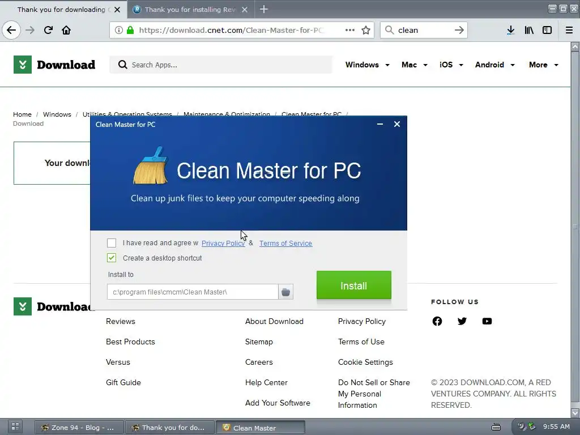Screen dimensions: 580x435
Task: Open the Twitter follow icon
Action: (x=462, y=321)
